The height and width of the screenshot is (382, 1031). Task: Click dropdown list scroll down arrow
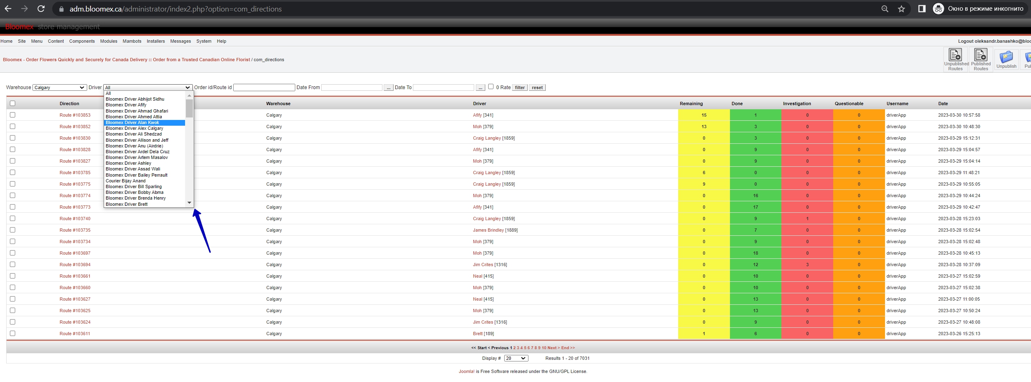pos(189,203)
